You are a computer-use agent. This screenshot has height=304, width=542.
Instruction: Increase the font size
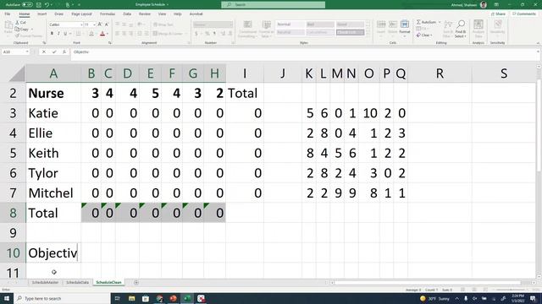point(100,24)
